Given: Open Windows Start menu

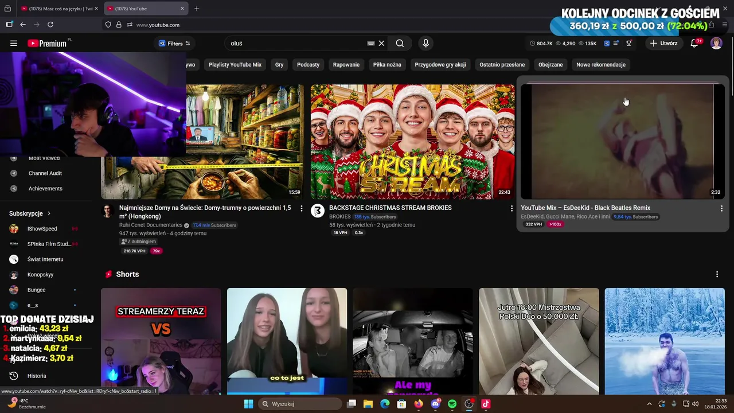Looking at the screenshot, I should tap(248, 404).
